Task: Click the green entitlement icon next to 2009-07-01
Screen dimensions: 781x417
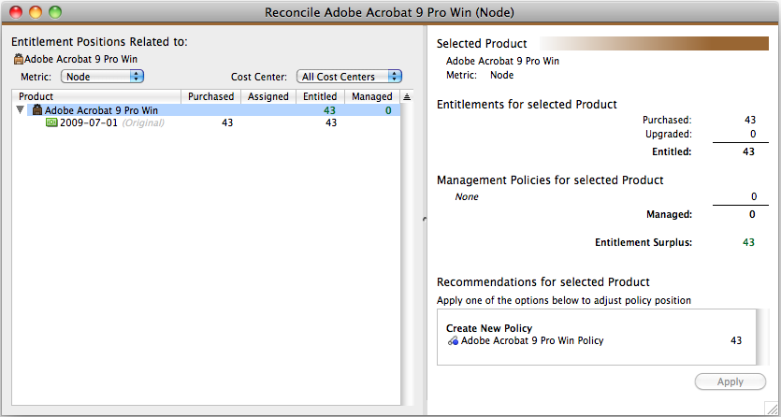Action: tap(51, 122)
